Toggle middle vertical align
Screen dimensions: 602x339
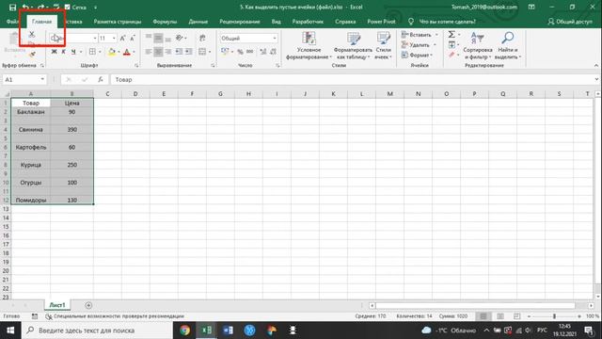click(158, 38)
